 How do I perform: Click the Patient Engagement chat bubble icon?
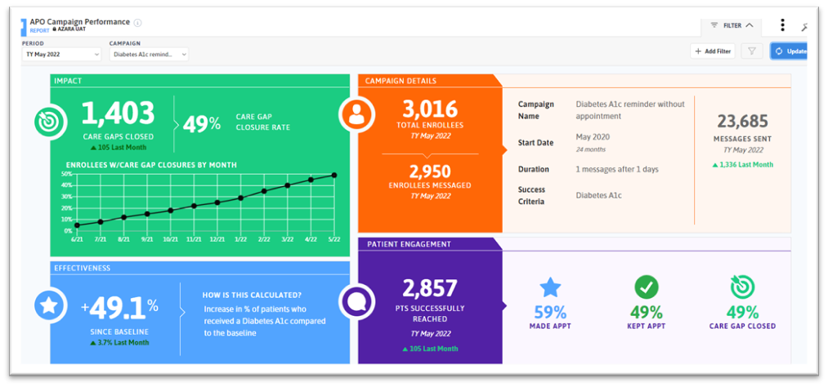(357, 302)
